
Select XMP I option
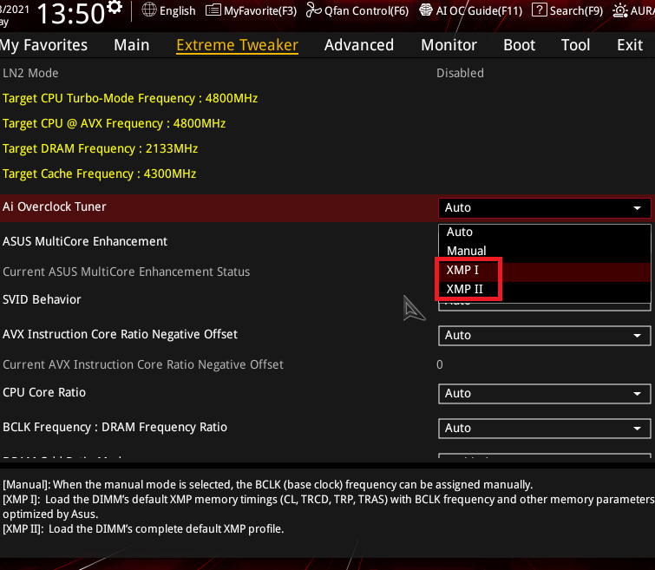pyautogui.click(x=544, y=270)
